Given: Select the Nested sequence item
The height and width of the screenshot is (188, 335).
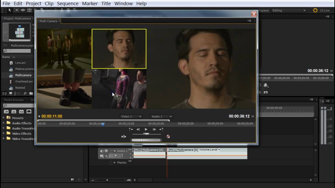Looking at the screenshot, I should pyautogui.click(x=20, y=88).
